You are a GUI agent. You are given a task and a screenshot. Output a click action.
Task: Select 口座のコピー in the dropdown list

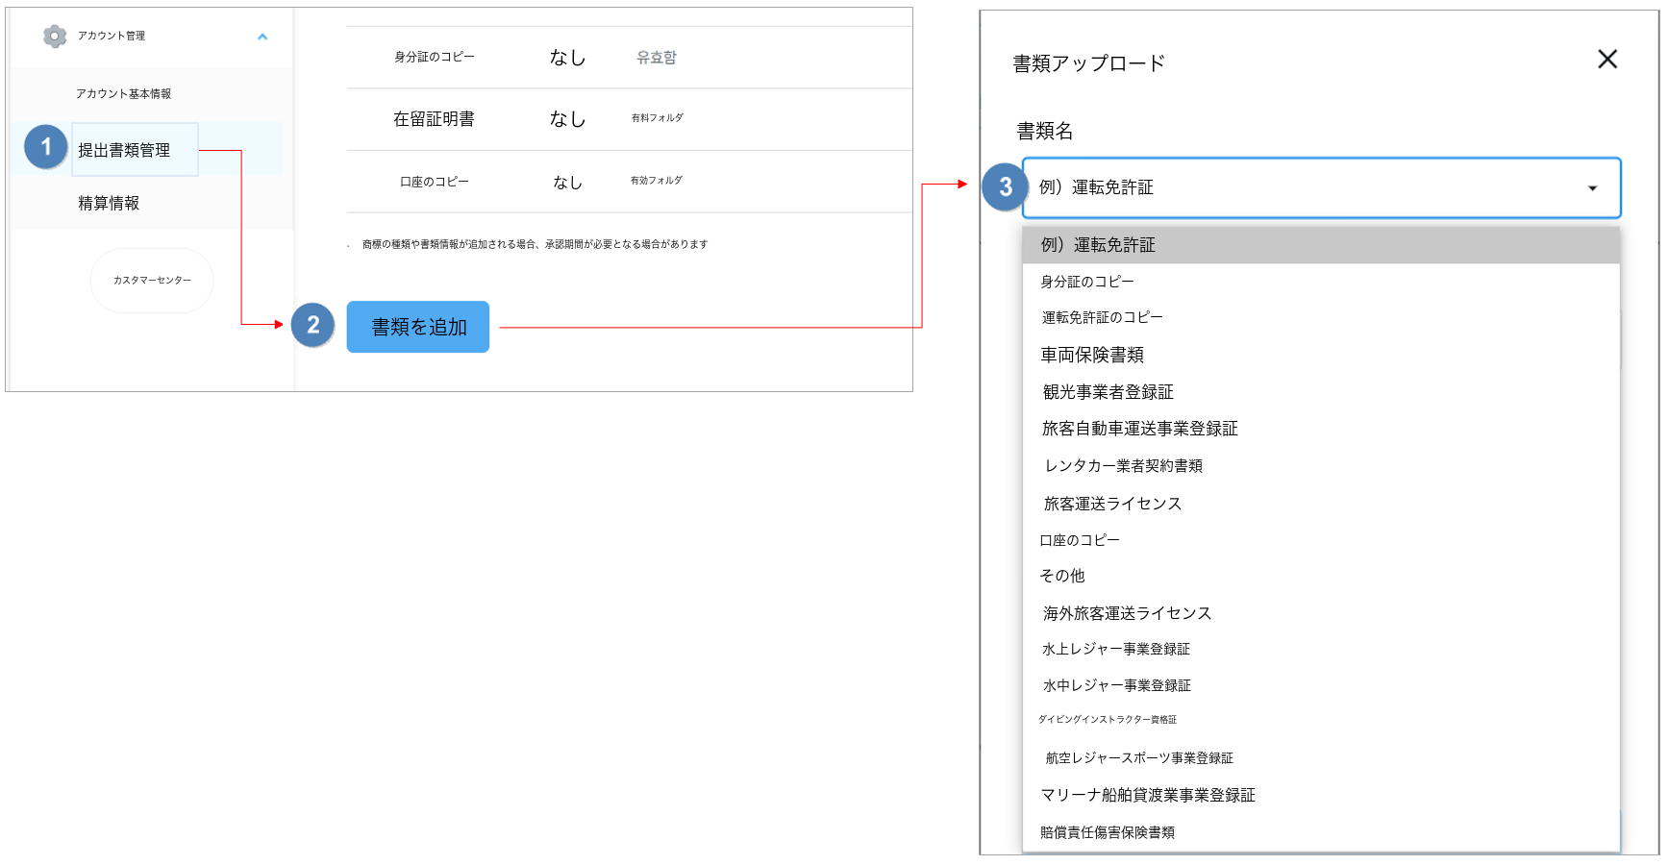[x=1322, y=540]
